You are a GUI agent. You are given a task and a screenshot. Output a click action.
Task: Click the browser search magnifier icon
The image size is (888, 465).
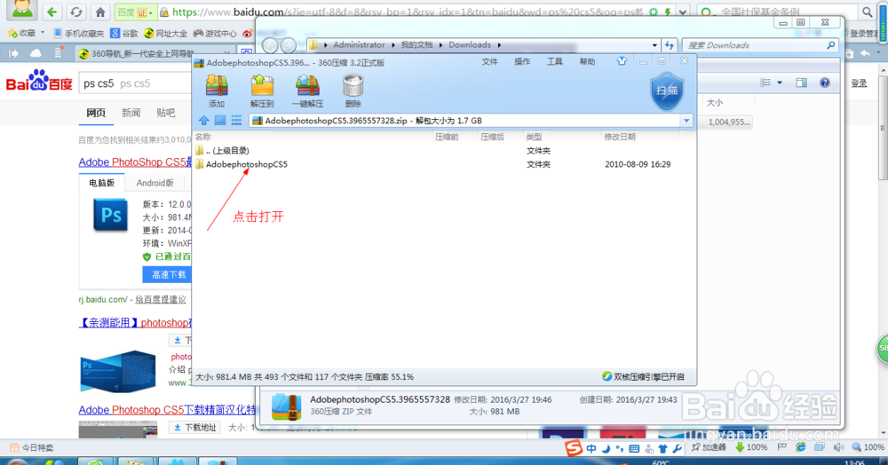[867, 12]
